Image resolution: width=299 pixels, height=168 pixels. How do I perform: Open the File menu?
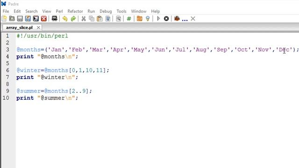point(6,11)
